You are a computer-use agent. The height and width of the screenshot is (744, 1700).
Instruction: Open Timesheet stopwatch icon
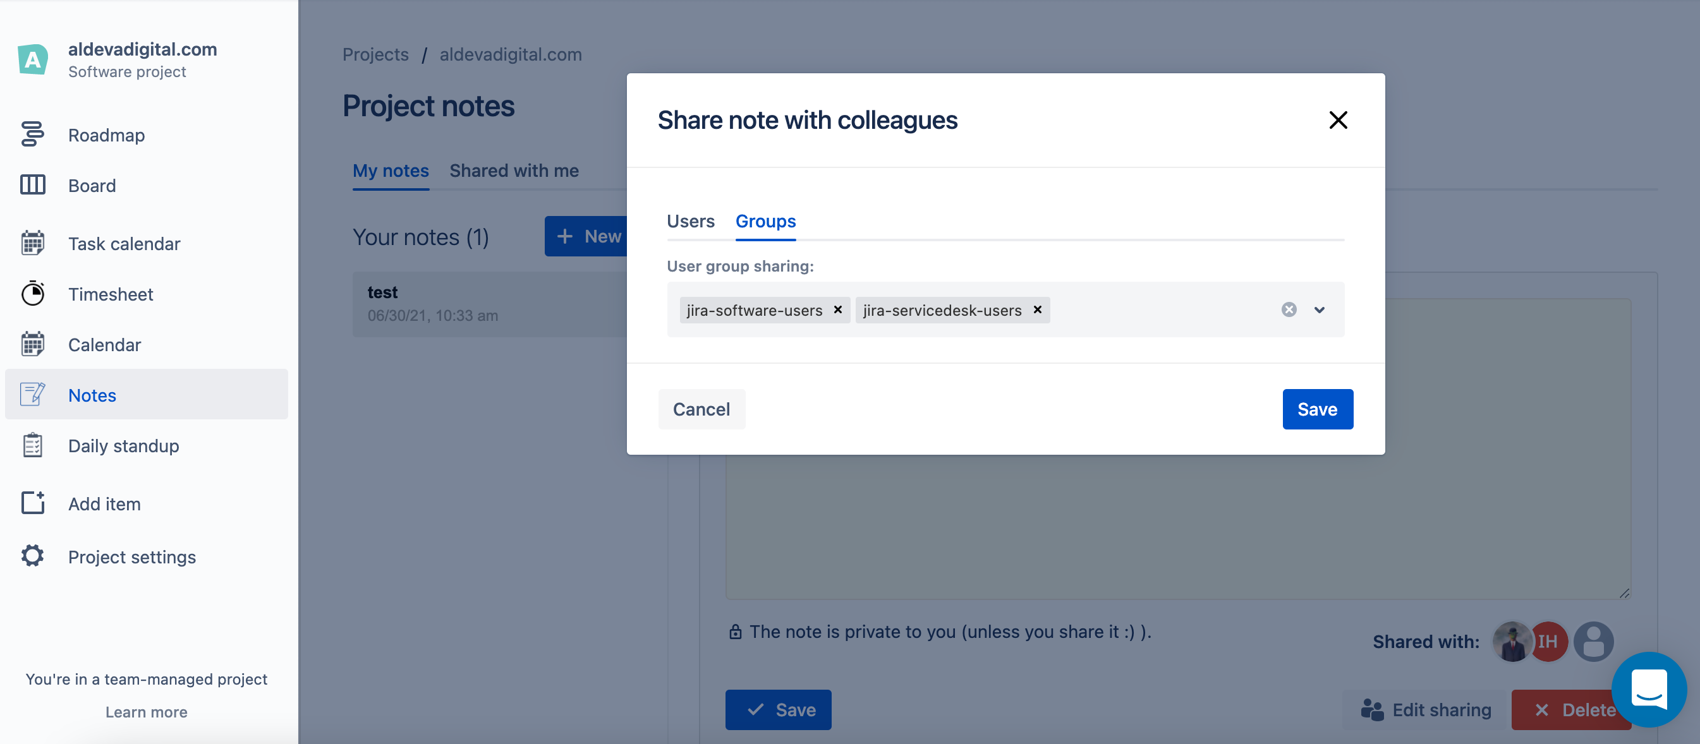tap(32, 294)
